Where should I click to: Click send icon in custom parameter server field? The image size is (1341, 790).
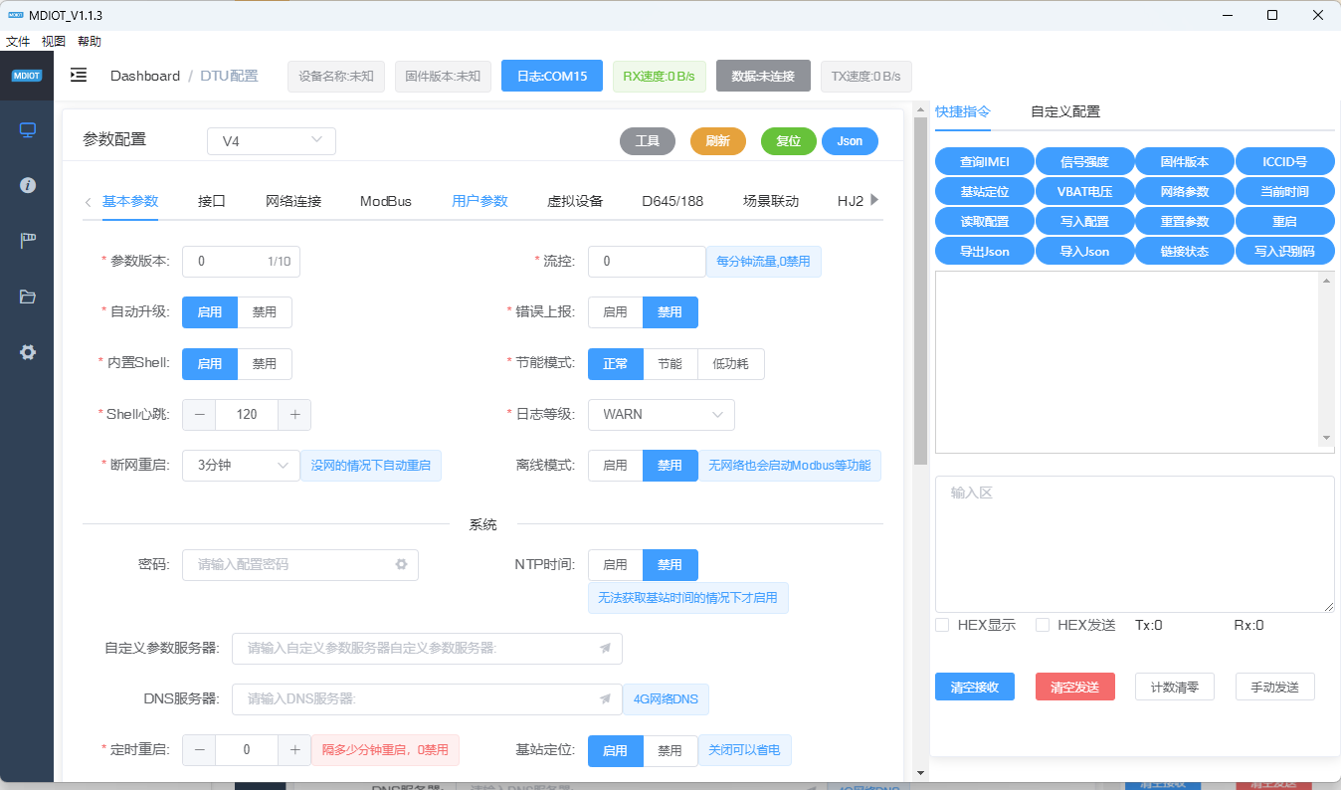tap(605, 649)
